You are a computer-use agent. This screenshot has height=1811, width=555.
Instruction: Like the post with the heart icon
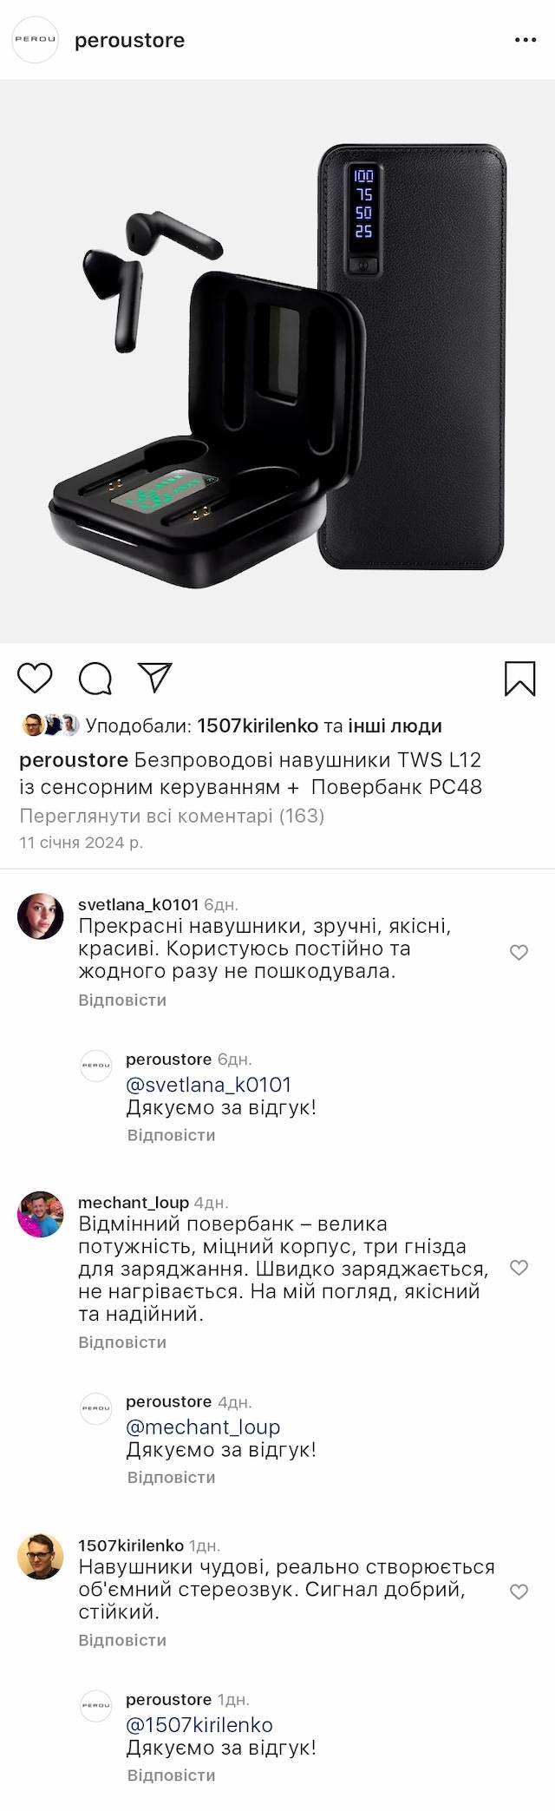[36, 679]
